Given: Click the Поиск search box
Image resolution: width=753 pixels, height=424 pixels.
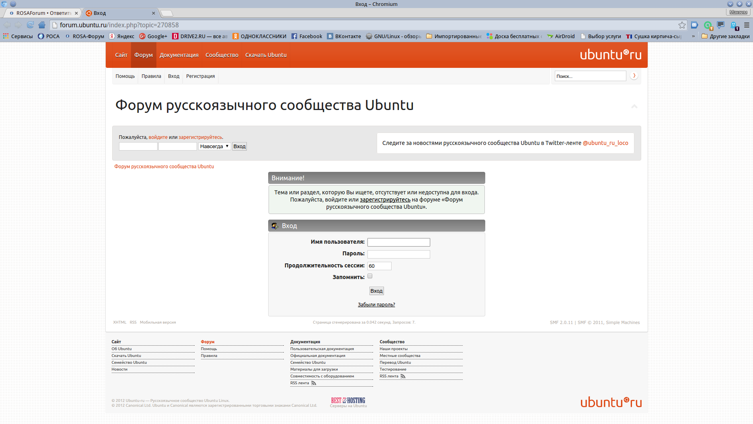Looking at the screenshot, I should click(590, 76).
